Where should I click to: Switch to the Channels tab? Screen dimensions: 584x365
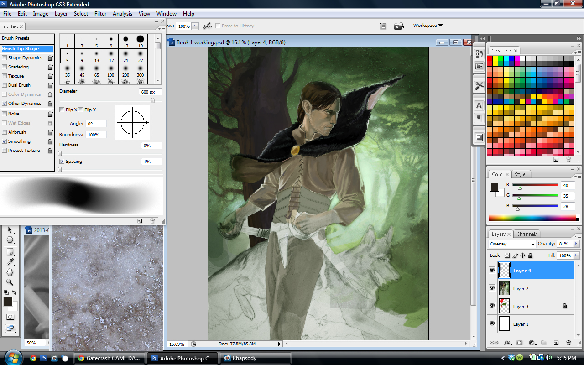click(527, 234)
